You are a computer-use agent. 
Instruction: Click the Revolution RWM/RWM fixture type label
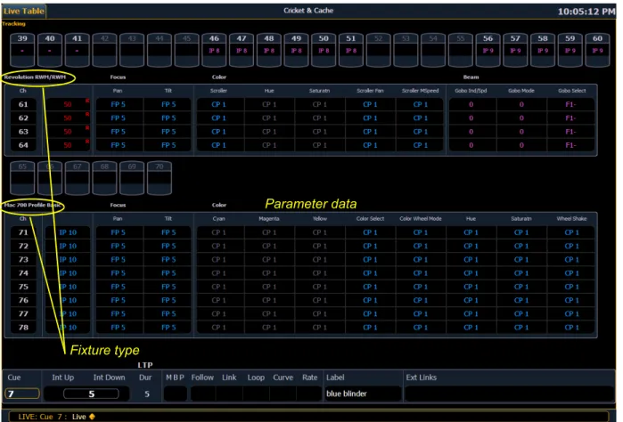tap(35, 77)
